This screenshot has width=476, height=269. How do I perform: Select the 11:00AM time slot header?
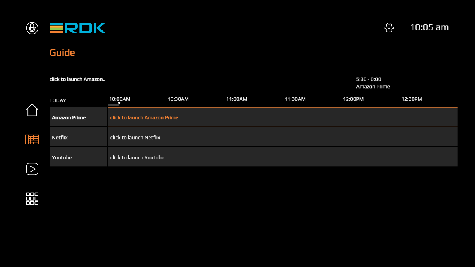(236, 99)
